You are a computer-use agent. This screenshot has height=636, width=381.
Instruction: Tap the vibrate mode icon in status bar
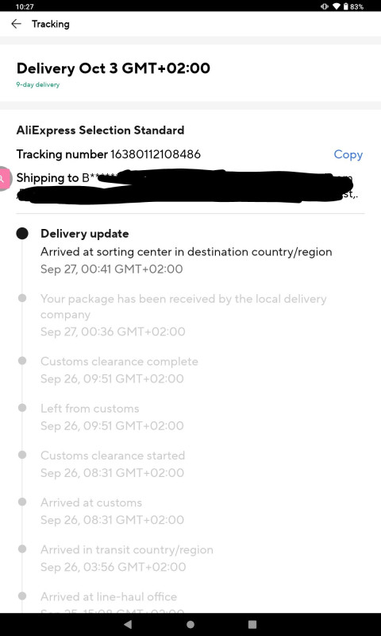(x=325, y=6)
